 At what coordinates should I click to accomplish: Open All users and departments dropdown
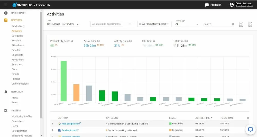coord(112,24)
